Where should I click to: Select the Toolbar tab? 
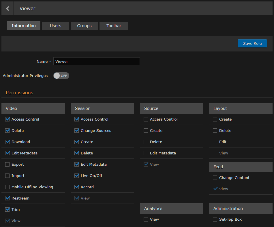click(x=114, y=25)
